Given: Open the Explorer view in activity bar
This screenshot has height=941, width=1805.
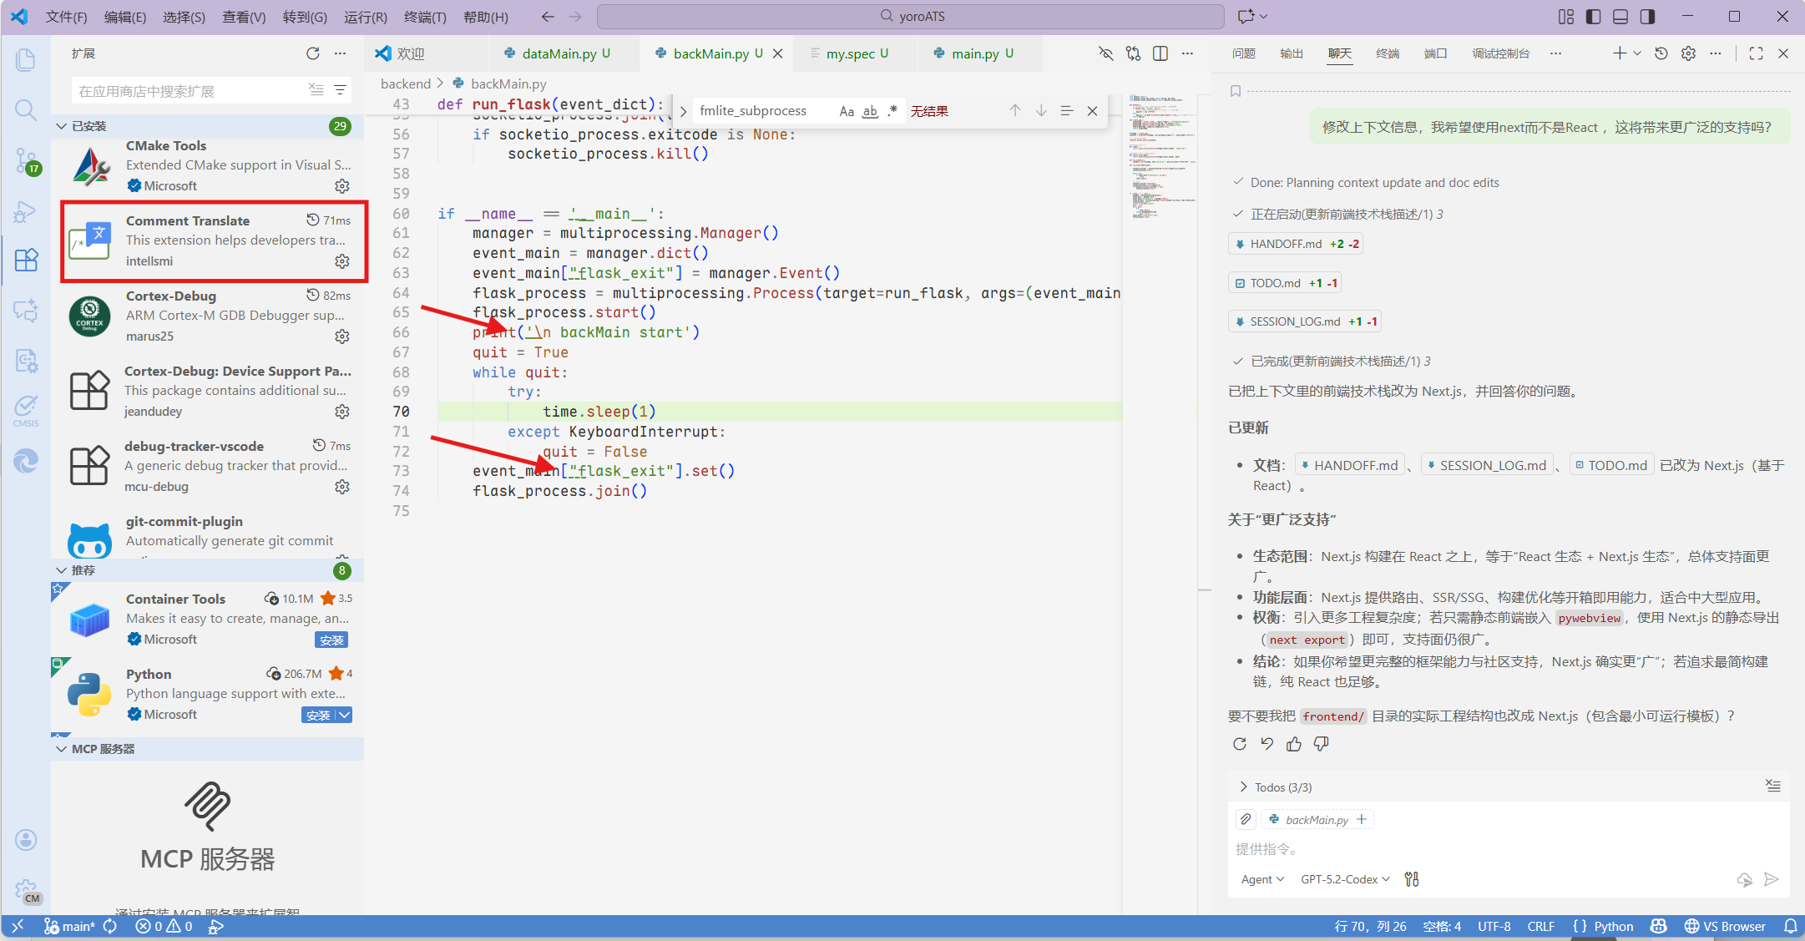Looking at the screenshot, I should coord(26,60).
